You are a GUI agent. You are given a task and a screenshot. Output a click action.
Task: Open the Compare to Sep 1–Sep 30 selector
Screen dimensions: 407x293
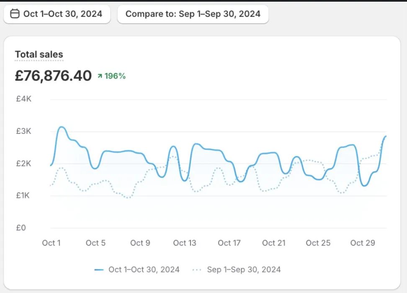tap(193, 14)
